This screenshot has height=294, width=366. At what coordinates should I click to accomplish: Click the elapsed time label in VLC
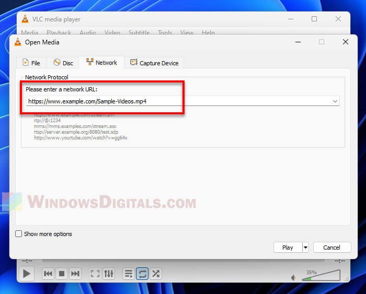coord(27,261)
